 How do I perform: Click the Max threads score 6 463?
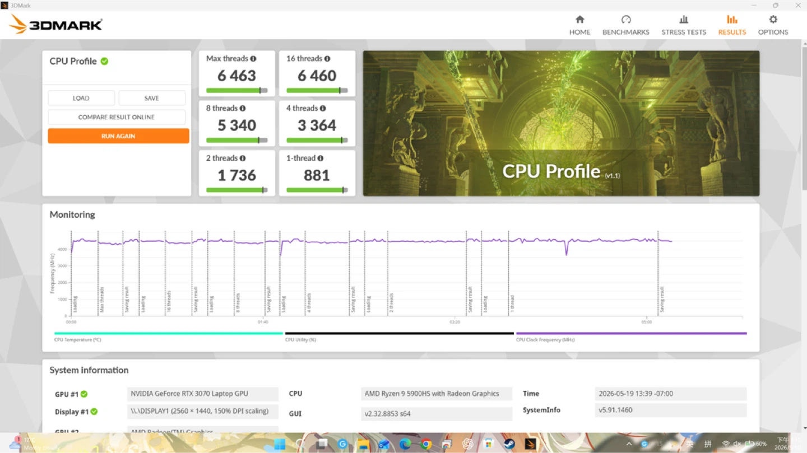[x=237, y=76]
